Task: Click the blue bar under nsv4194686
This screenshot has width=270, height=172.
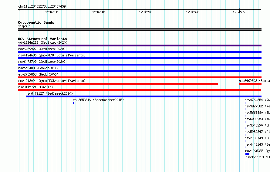Action: coord(140,58)
